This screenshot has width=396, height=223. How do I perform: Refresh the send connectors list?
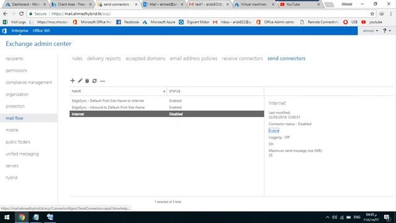(x=95, y=81)
